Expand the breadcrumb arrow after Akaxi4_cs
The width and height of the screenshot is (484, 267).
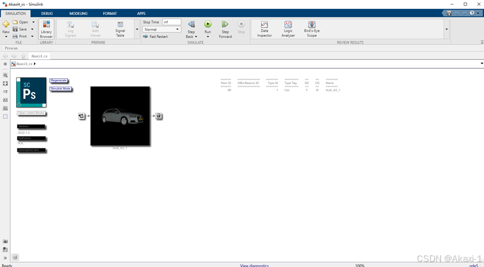point(35,64)
